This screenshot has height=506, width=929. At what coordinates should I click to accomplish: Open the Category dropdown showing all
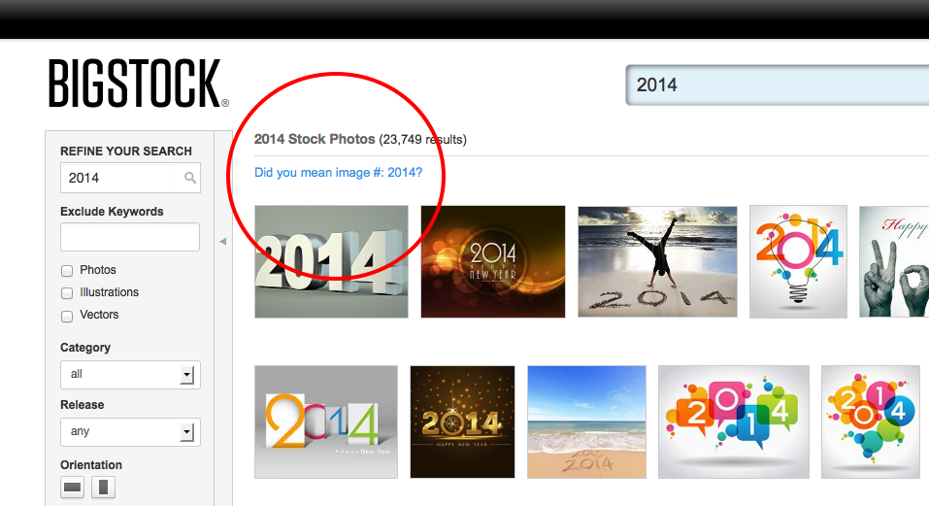pyautogui.click(x=130, y=375)
